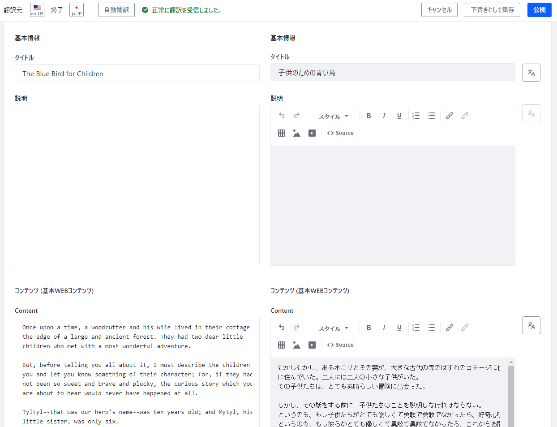
Task: Click the translate icon beside the Content editor
Action: [x=531, y=325]
